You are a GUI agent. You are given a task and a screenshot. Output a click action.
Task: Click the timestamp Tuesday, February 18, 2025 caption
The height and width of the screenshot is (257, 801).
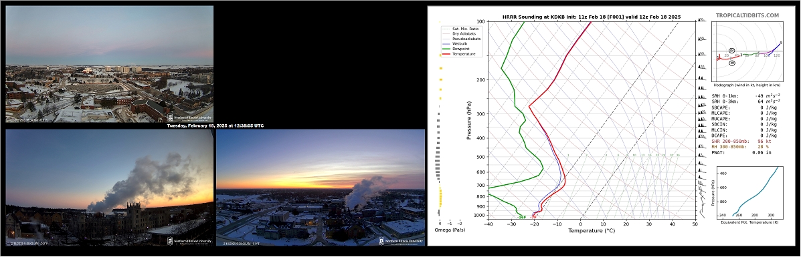click(215, 125)
